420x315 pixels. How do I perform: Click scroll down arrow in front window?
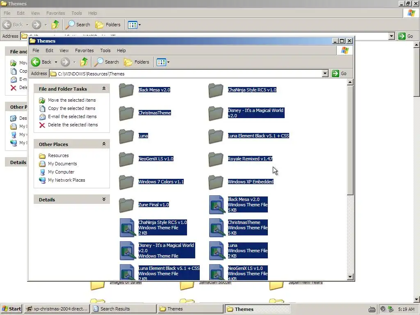pos(350,277)
